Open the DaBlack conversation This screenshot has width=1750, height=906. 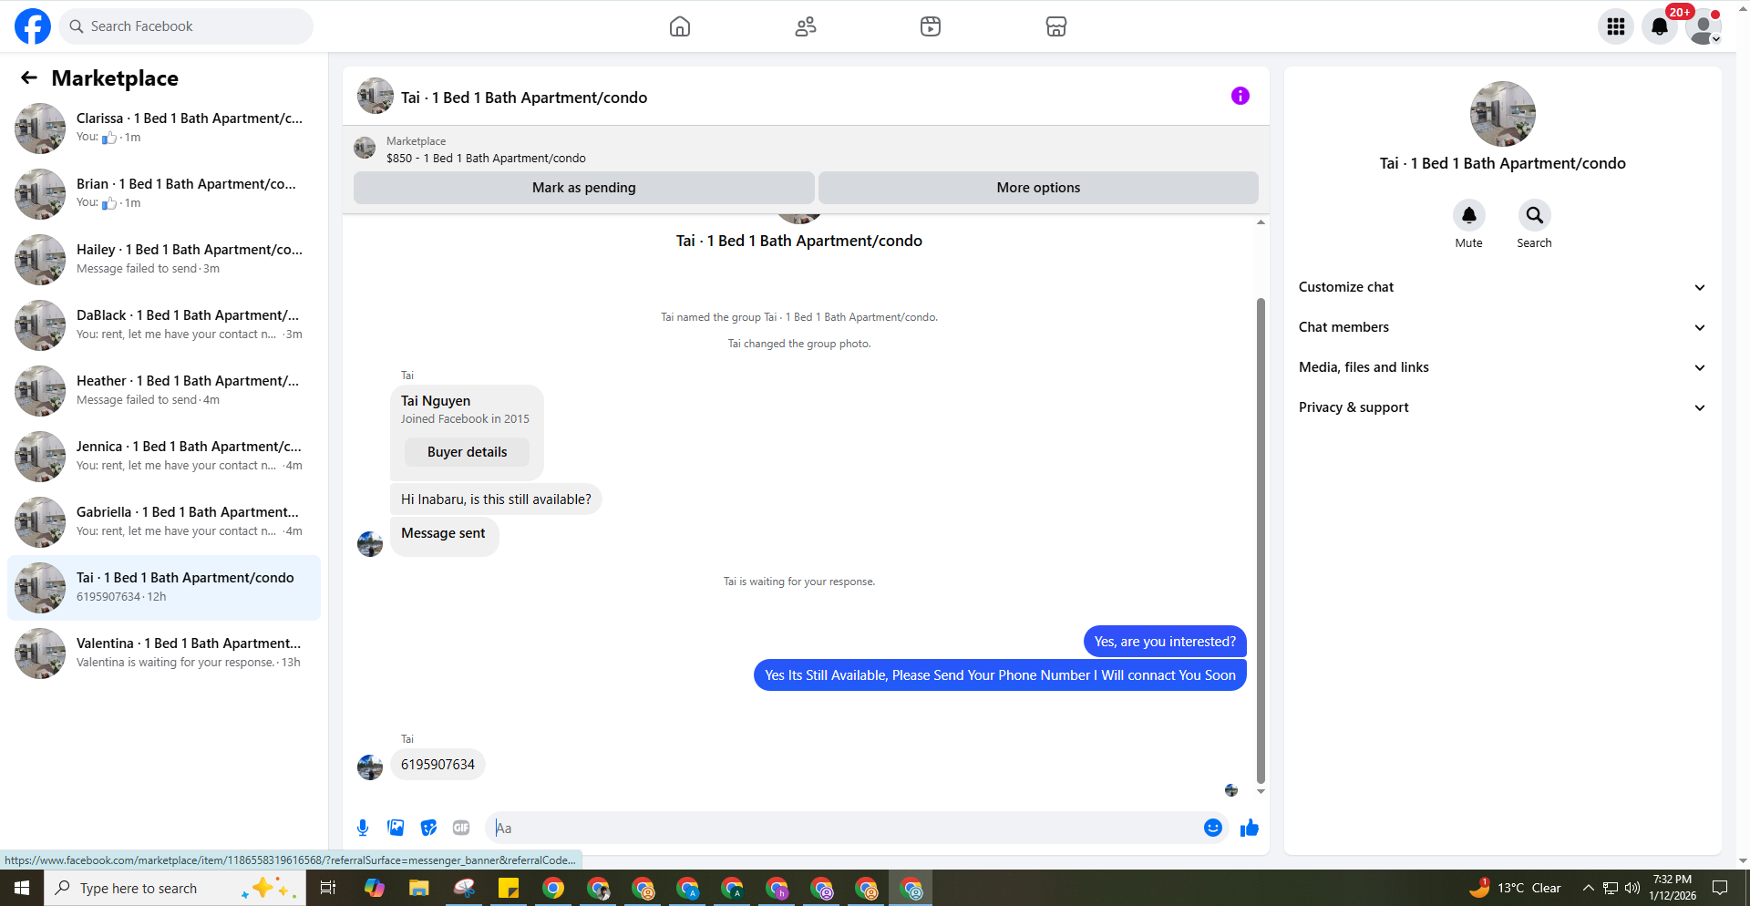click(x=164, y=325)
